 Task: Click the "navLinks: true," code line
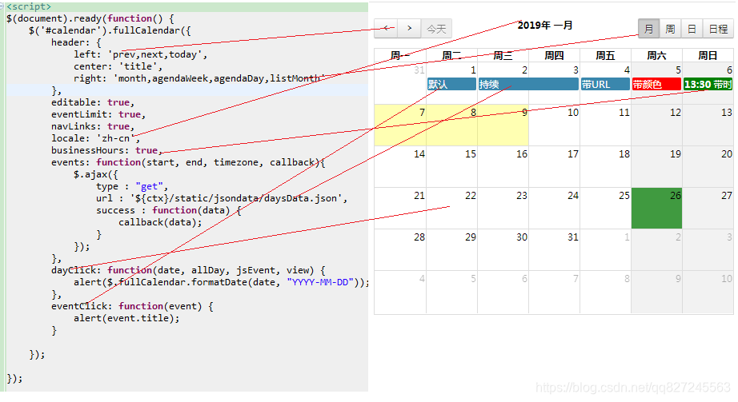click(x=93, y=126)
